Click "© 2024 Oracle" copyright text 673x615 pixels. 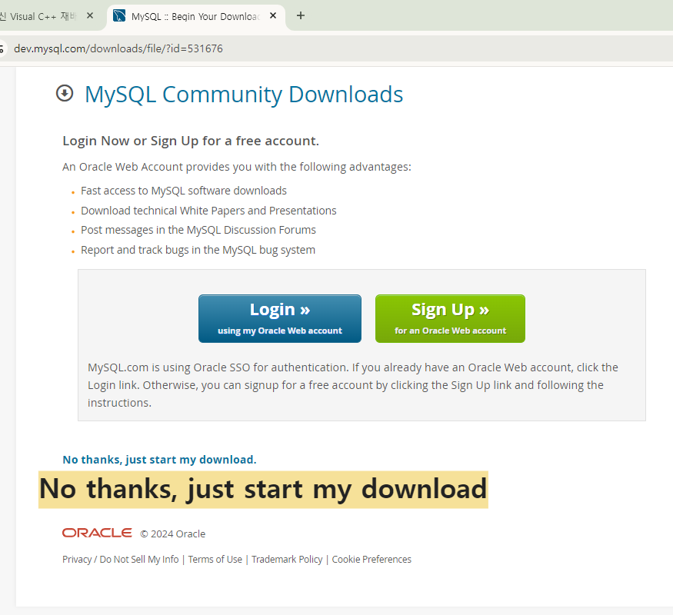172,534
